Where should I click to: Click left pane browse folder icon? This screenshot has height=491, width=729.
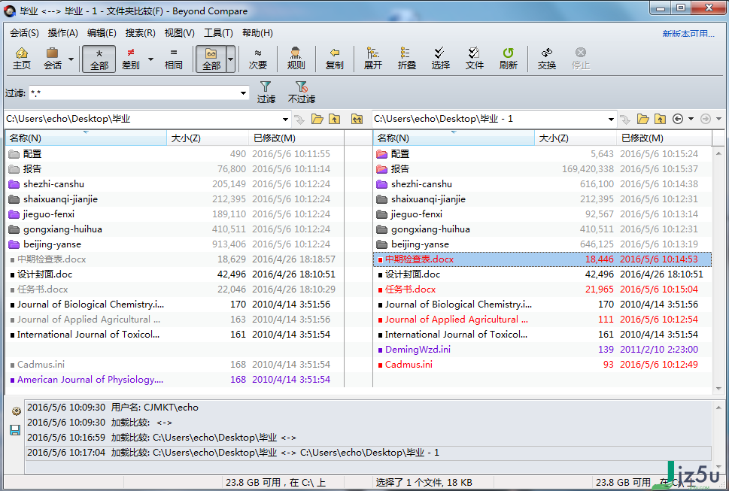tap(317, 120)
